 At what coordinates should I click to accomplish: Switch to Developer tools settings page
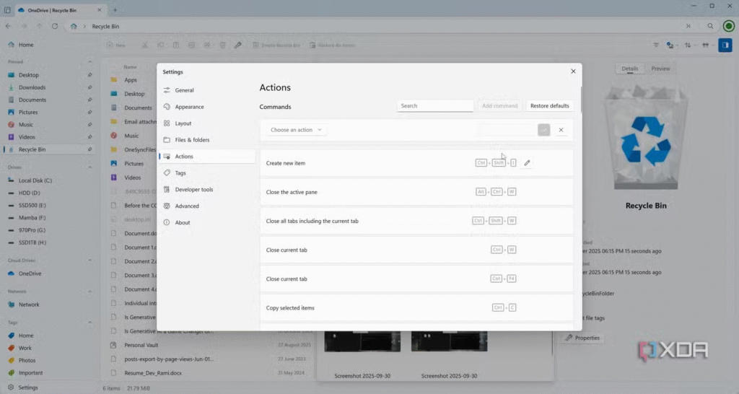coord(193,190)
